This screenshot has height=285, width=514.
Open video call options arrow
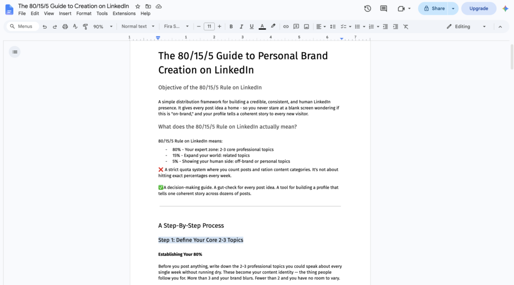coord(409,9)
